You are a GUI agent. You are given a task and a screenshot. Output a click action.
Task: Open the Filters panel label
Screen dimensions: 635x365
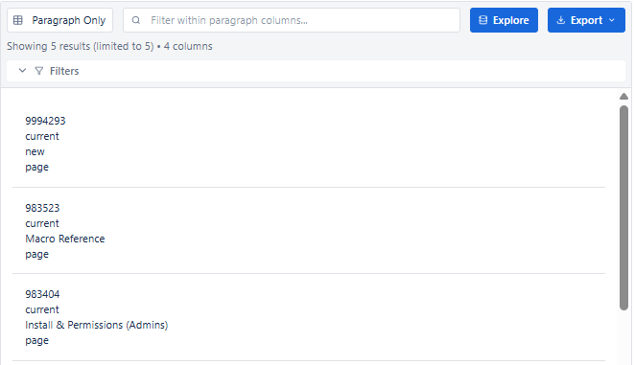64,71
